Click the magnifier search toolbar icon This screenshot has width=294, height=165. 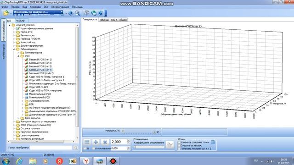point(78,13)
